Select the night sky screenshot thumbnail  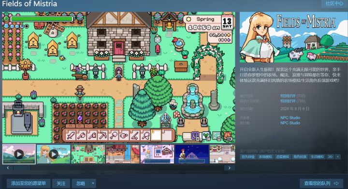click(x=192, y=154)
